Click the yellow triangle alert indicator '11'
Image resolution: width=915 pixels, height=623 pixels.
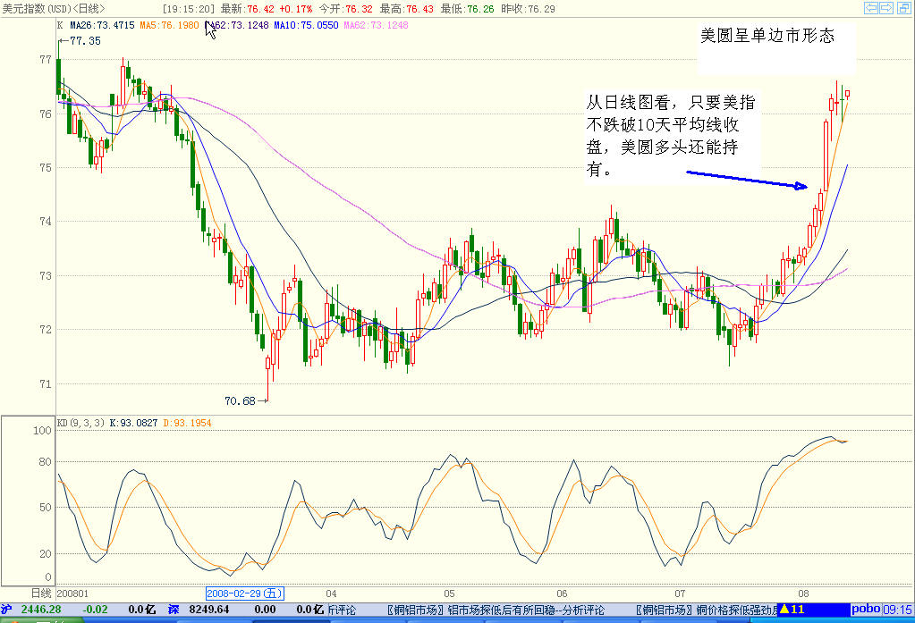[x=792, y=610]
